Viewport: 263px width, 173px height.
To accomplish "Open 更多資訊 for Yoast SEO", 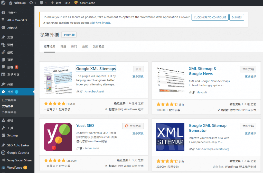I will click(x=138, y=133).
